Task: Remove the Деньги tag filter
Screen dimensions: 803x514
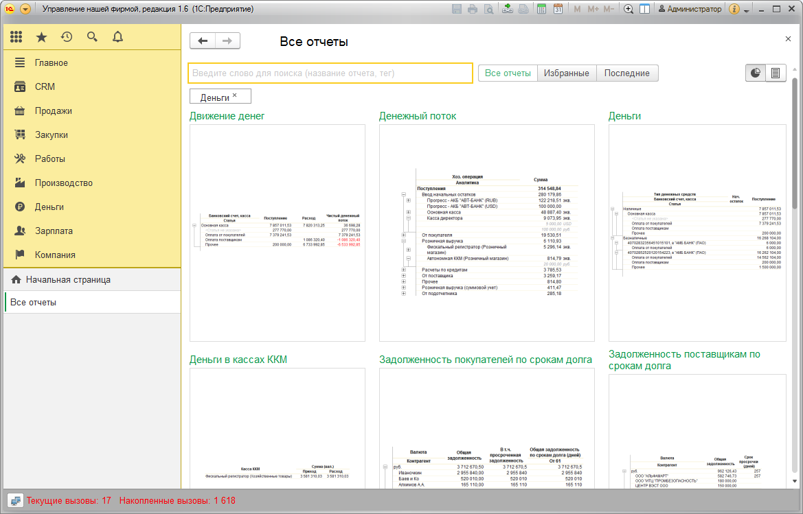Action: point(234,95)
